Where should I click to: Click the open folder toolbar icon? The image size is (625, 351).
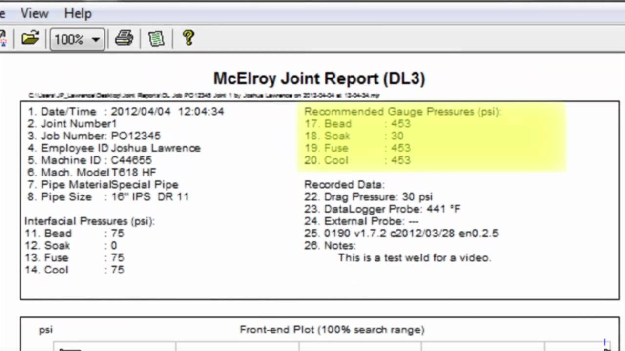(30, 39)
